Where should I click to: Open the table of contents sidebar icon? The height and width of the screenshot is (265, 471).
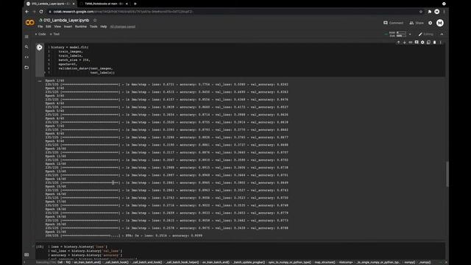click(26, 37)
